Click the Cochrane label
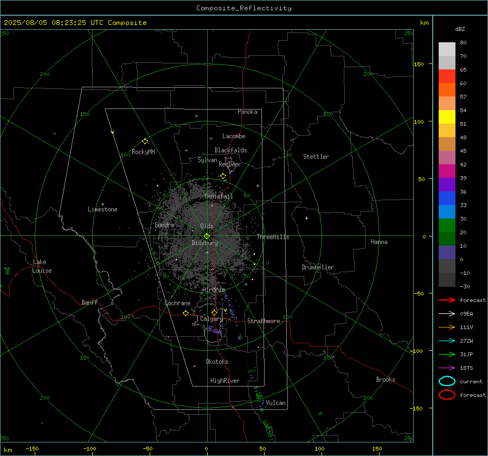 pyautogui.click(x=177, y=303)
